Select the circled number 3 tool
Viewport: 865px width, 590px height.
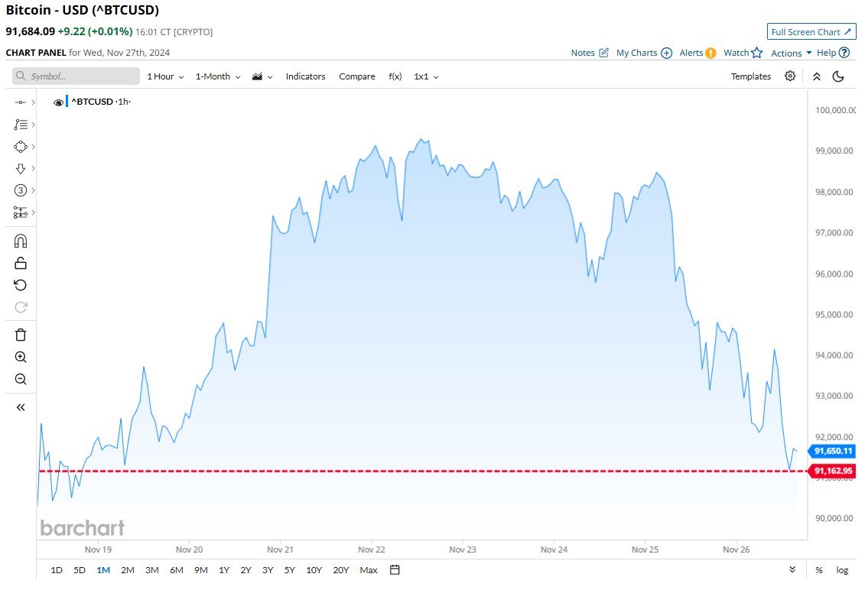pos(21,190)
